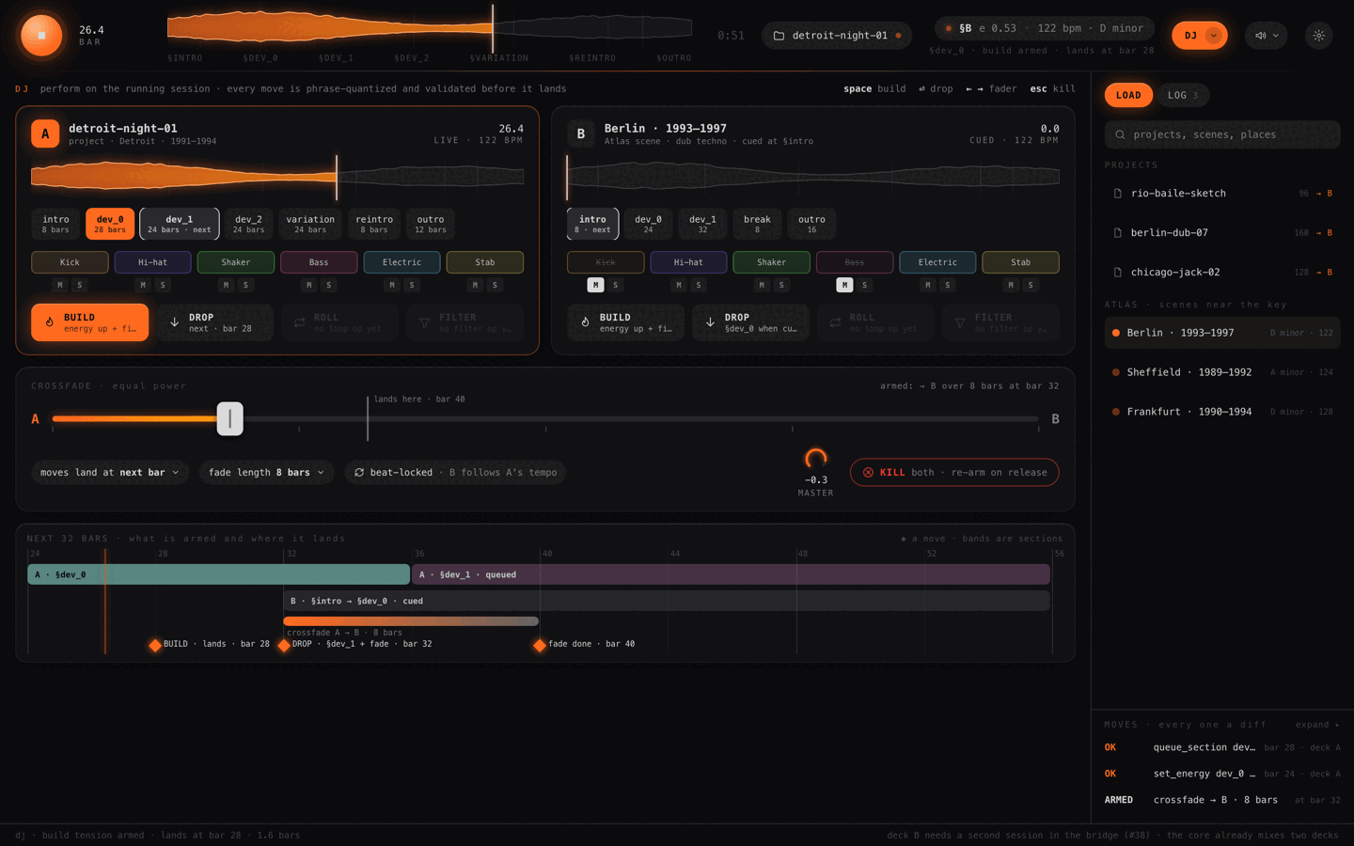Viewport: 1354px width, 846px height.
Task: Select variation section on deck A
Action: click(x=310, y=224)
